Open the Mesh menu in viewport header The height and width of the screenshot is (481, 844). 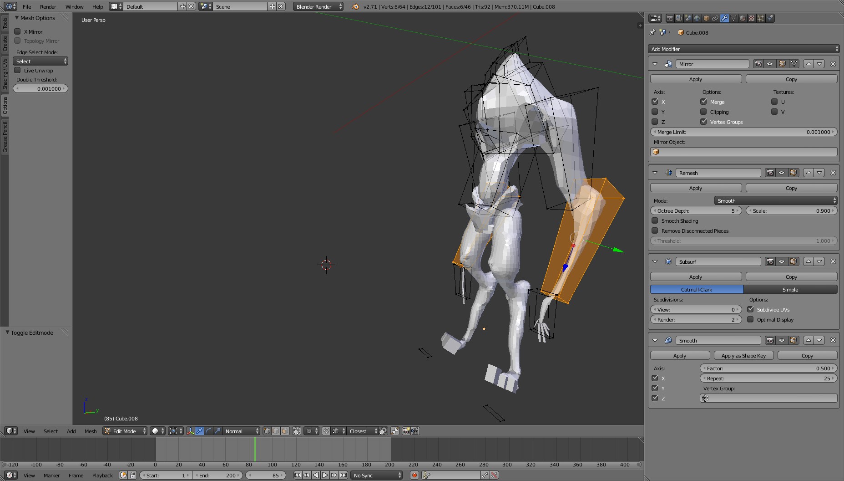pos(90,431)
